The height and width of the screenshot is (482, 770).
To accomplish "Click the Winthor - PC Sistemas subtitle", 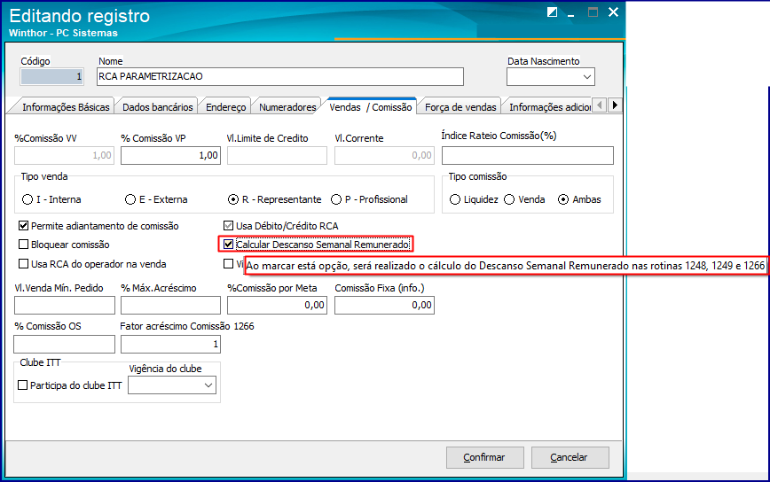I will (x=63, y=33).
